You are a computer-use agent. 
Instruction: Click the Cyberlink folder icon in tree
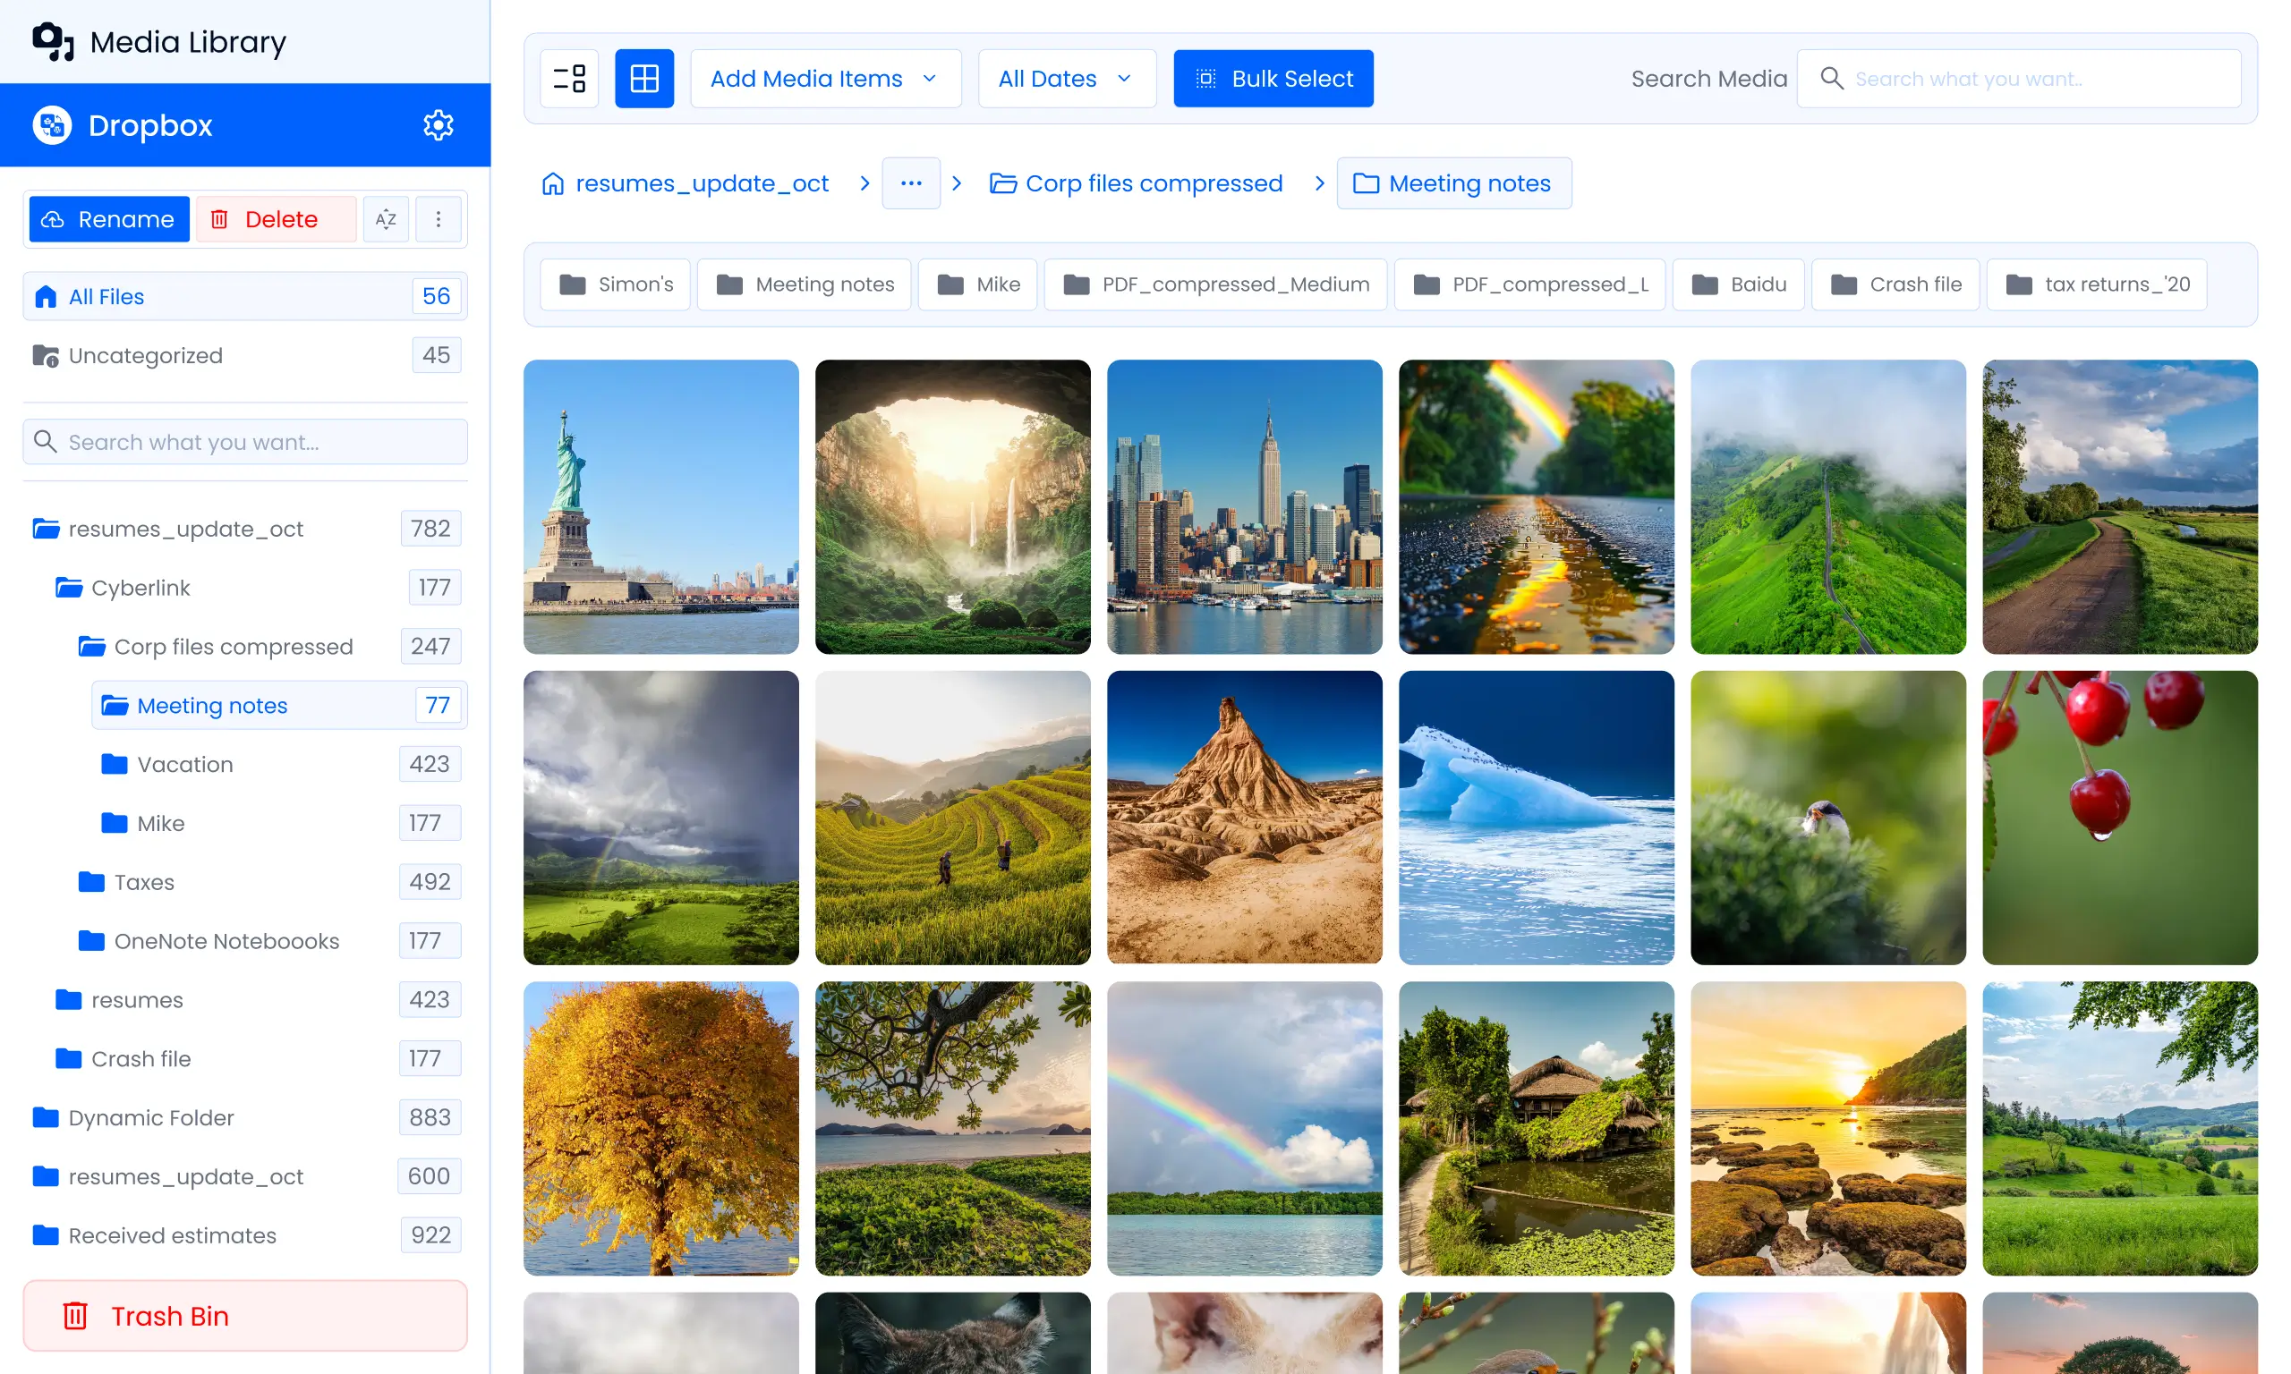[x=69, y=588]
